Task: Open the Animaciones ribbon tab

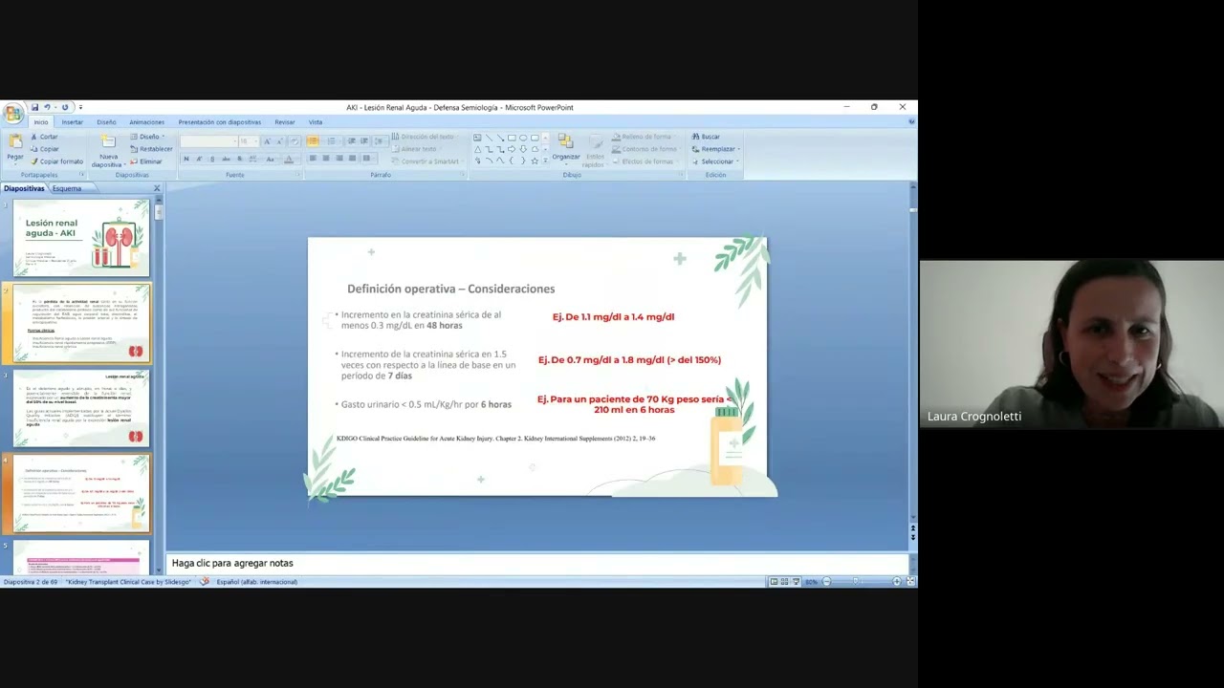Action: [146, 122]
